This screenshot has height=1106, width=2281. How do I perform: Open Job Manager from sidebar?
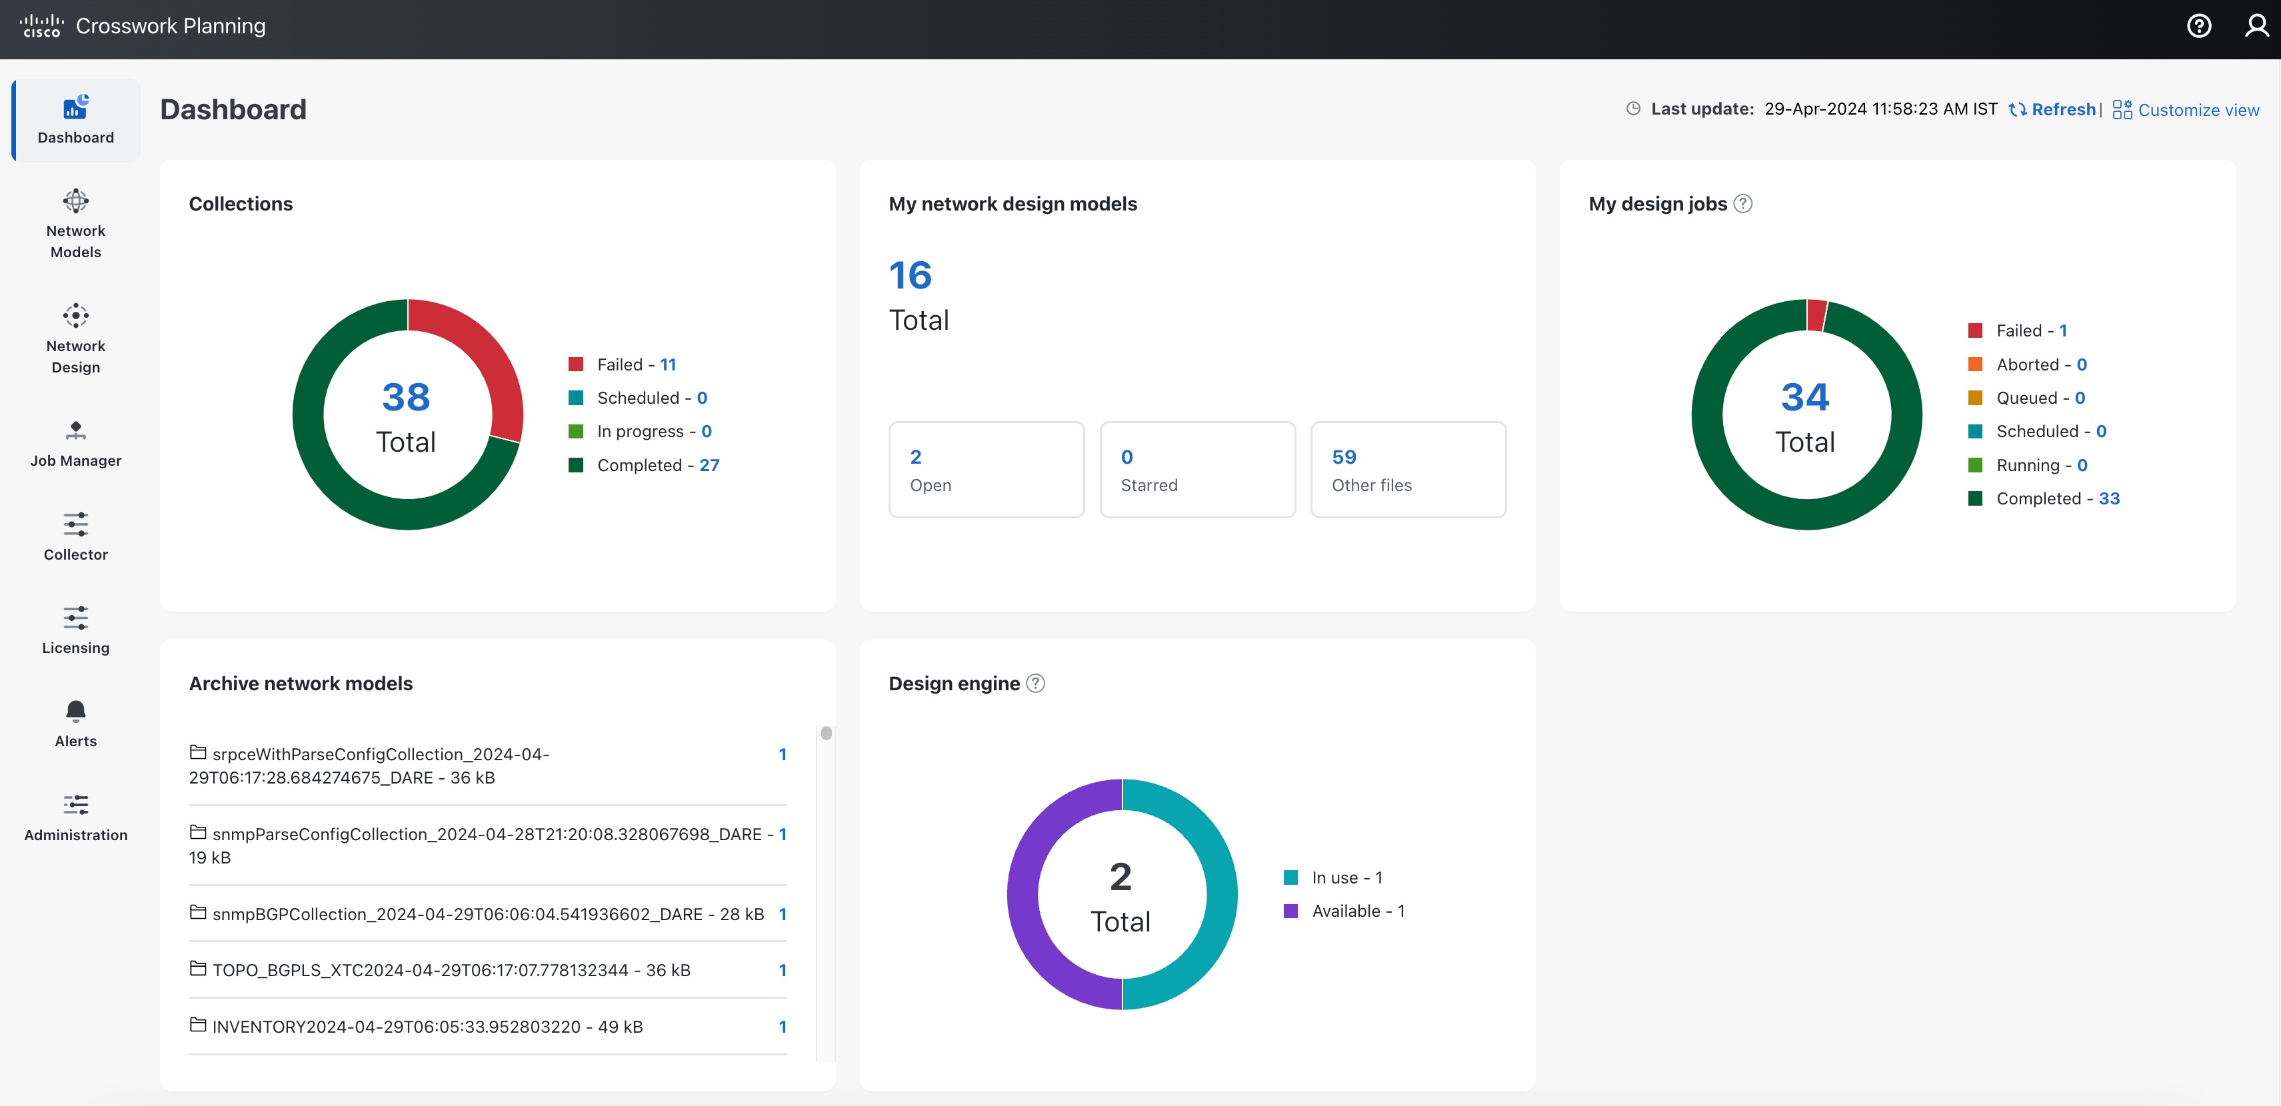click(75, 443)
